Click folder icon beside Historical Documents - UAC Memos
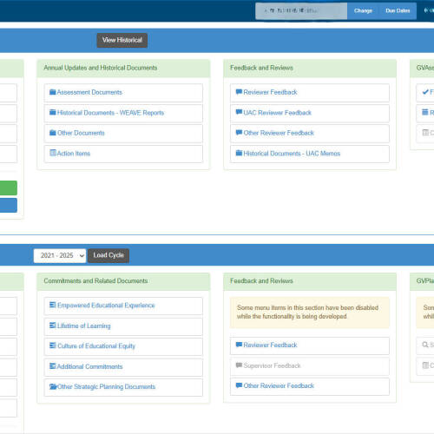This screenshot has width=434, height=434. click(x=239, y=153)
